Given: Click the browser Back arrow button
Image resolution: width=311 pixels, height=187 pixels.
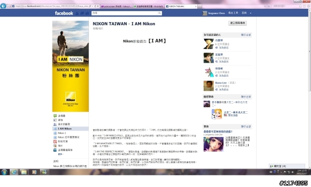Looking at the screenshot, I should [3, 6].
